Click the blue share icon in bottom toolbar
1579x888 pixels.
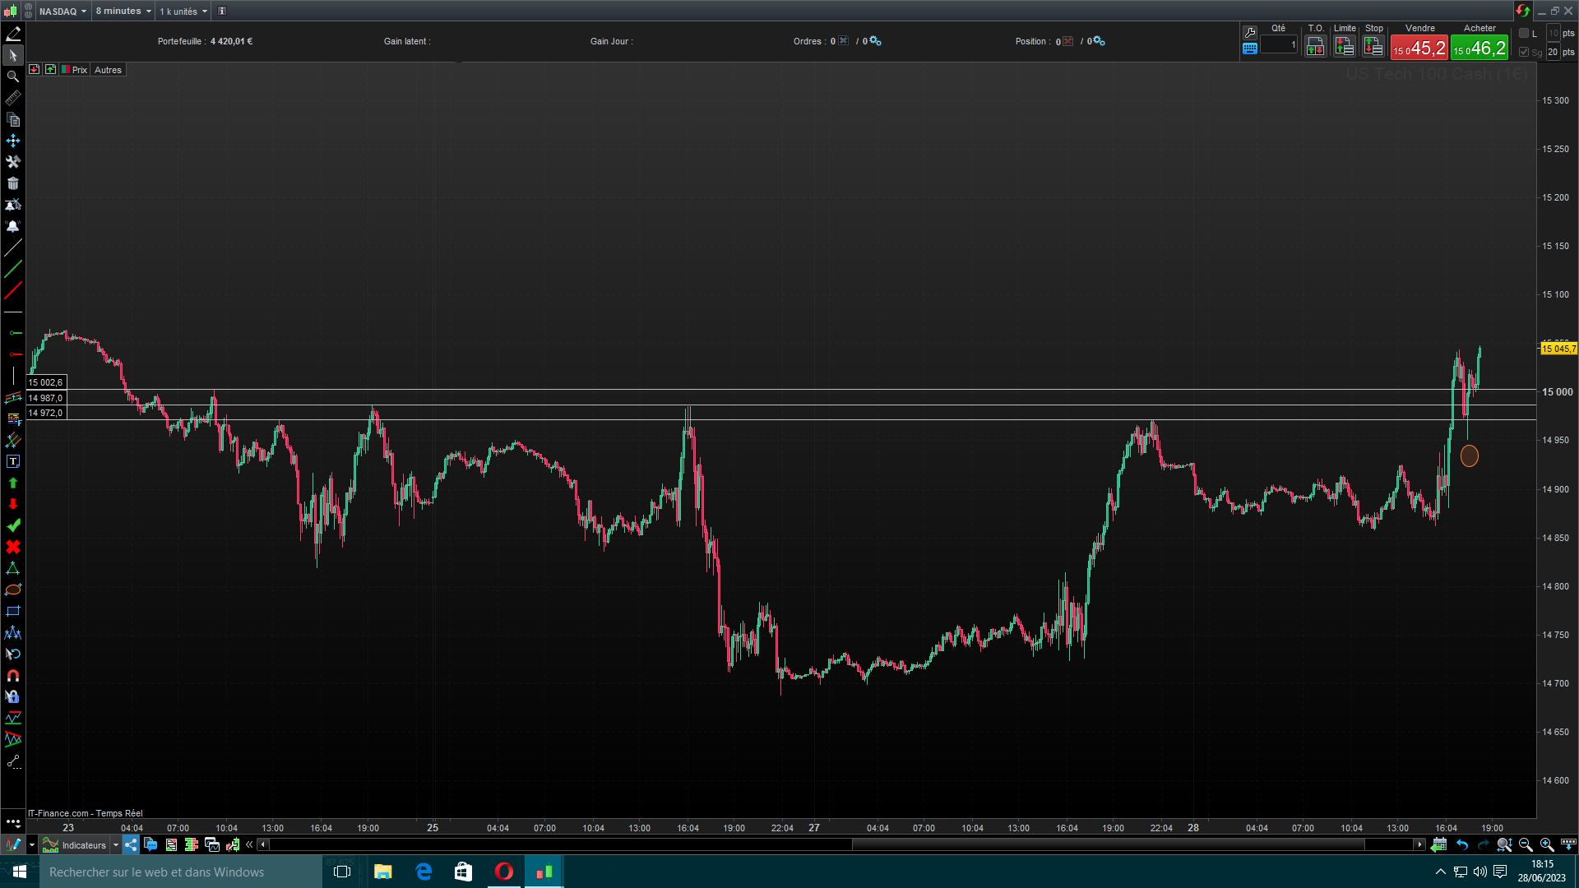coord(132,844)
